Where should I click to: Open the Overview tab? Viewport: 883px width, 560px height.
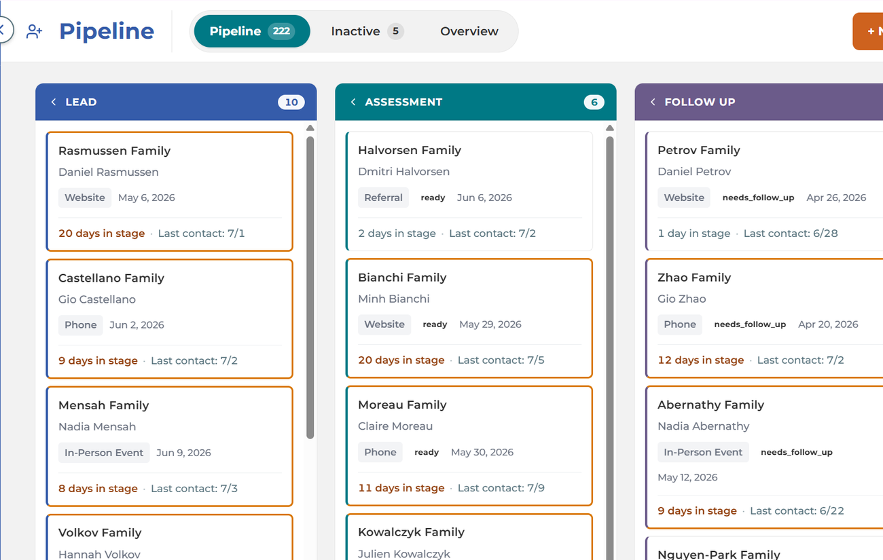pyautogui.click(x=469, y=31)
